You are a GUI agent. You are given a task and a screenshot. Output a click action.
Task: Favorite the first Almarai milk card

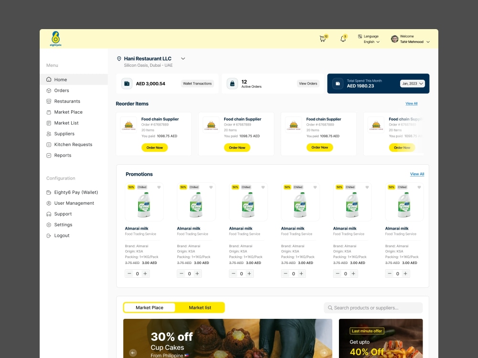(159, 187)
